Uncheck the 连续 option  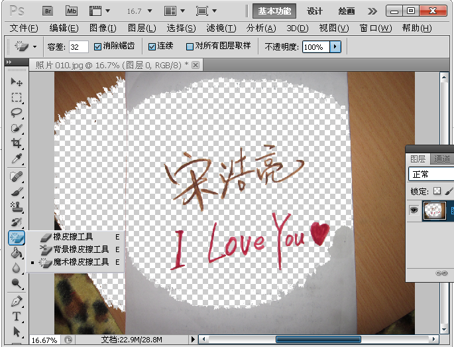(x=152, y=47)
